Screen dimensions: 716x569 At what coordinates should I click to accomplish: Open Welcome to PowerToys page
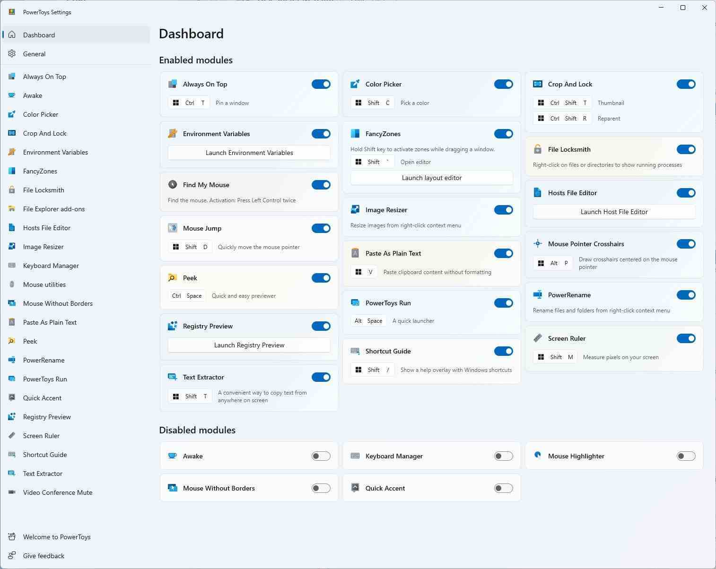pos(76,537)
